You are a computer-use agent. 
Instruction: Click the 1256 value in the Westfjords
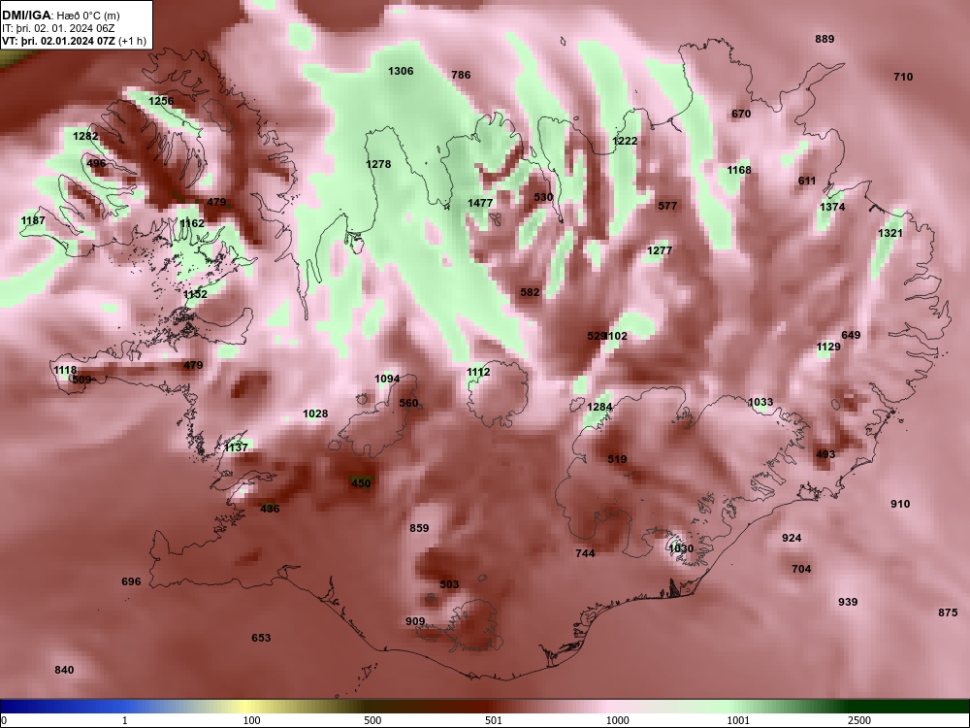click(x=161, y=101)
